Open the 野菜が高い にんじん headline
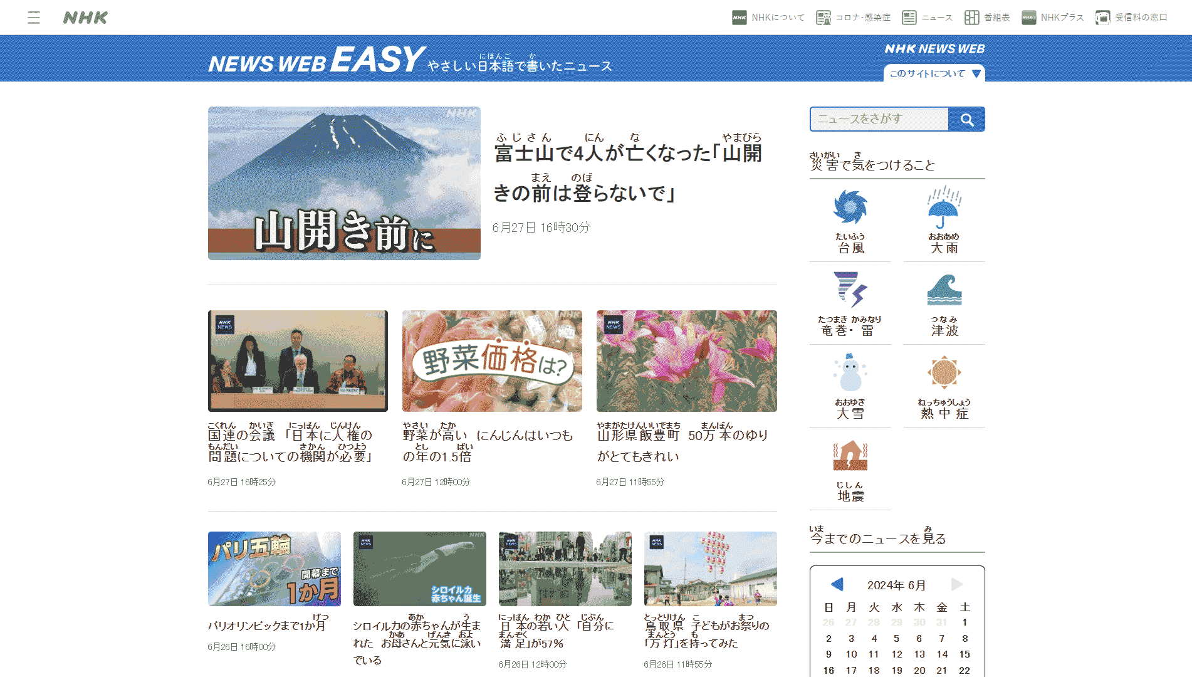Viewport: 1192px width, 677px height. [488, 443]
